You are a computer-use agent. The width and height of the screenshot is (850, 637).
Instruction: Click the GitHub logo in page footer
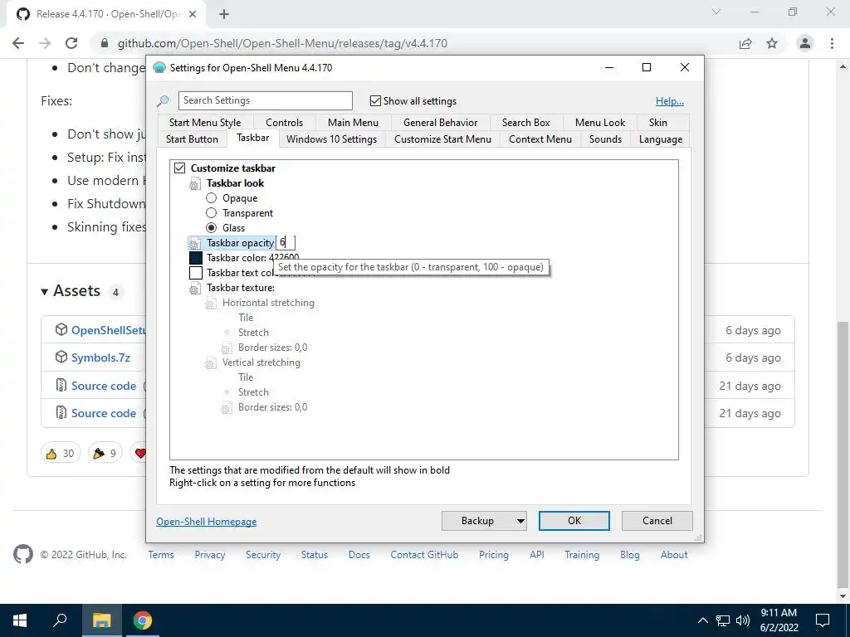(22, 554)
